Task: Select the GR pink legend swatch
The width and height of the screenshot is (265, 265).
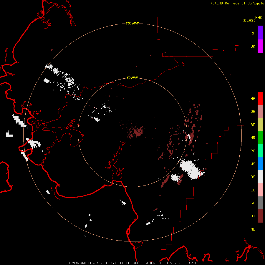Action: pyautogui.click(x=260, y=112)
